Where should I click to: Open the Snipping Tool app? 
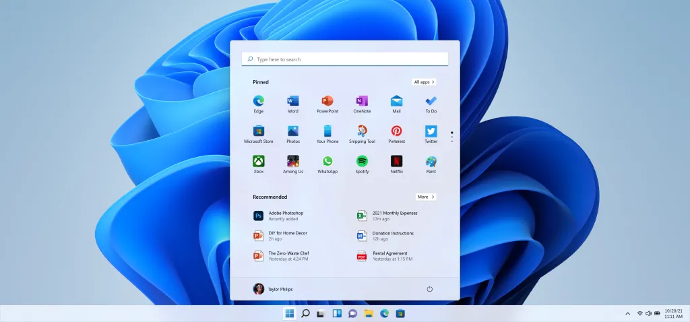[362, 131]
